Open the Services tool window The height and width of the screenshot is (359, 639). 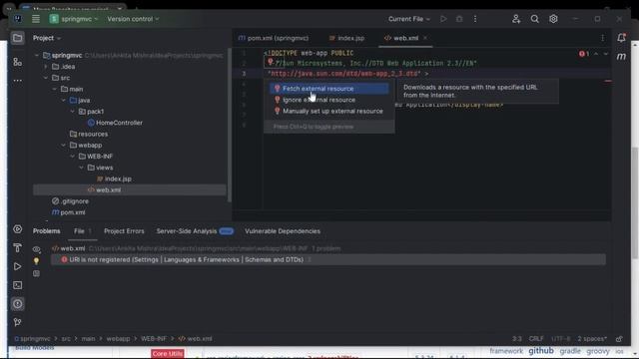(x=18, y=229)
